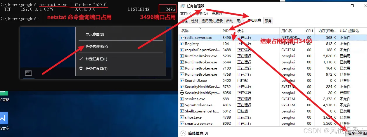
Task: Click the icon of RuntimeBroker.exe PID 6544
Action: [x=182, y=62]
